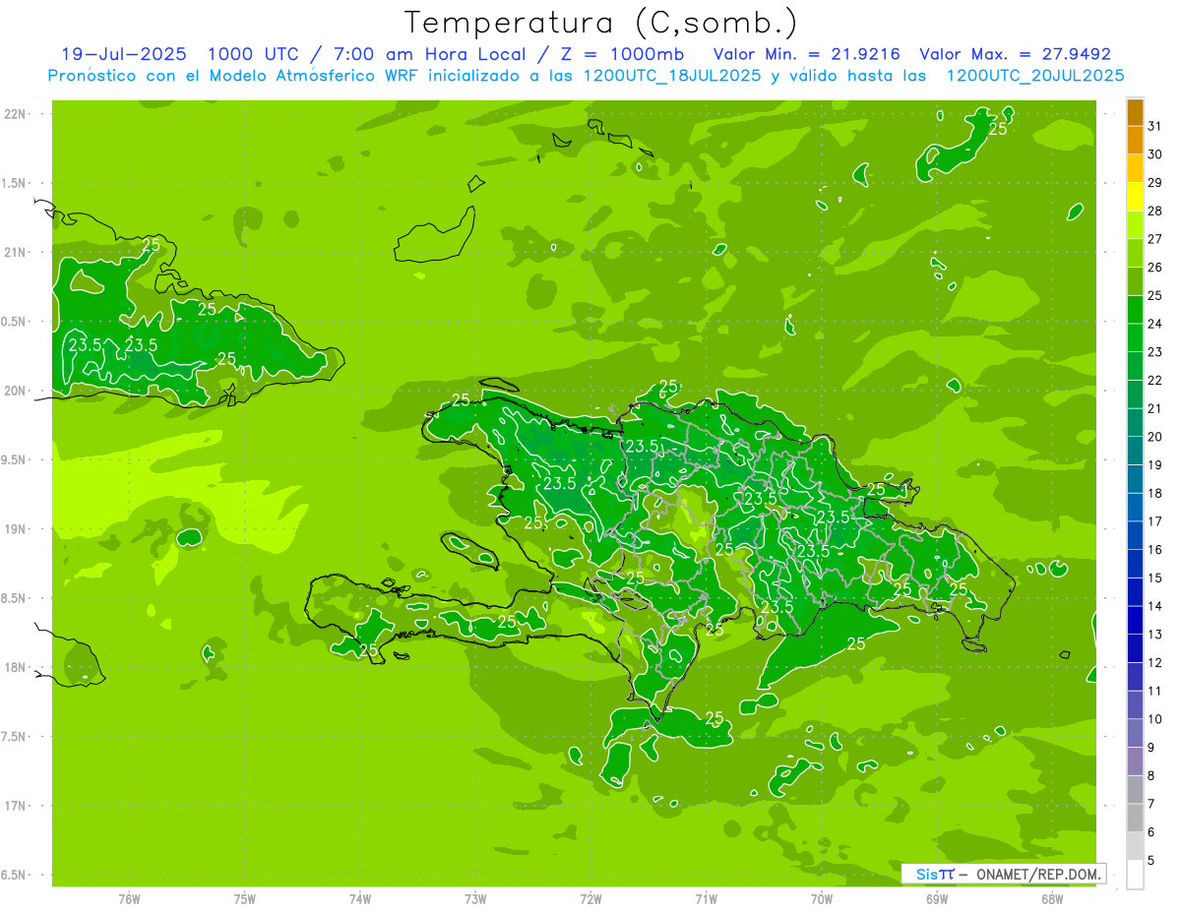The image size is (1181, 912).
Task: Click the '9.5N' latitude label
Action: 15,459
